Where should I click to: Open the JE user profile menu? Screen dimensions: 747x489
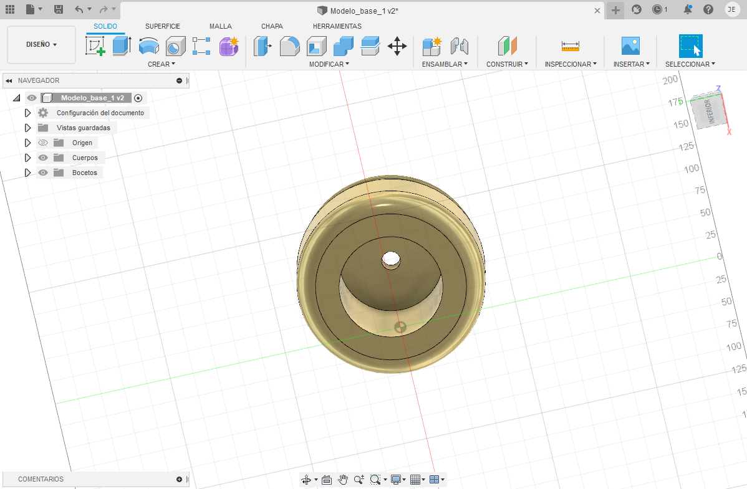coord(731,9)
